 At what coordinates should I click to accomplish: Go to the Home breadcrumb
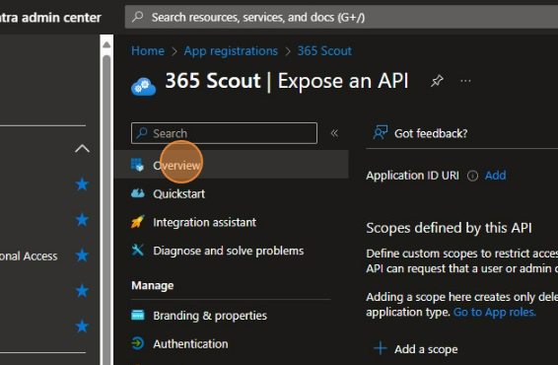point(148,51)
